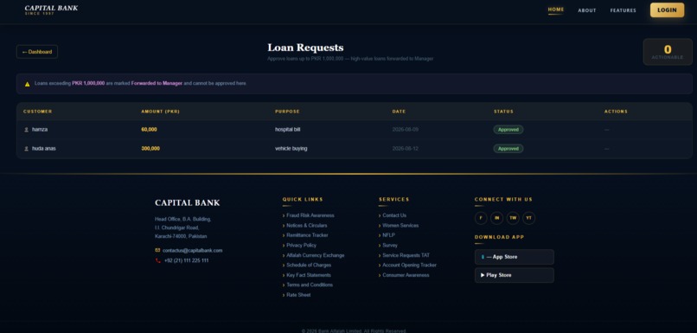Click the Play Store download button
Screen dimensions: 697x333
(514, 275)
